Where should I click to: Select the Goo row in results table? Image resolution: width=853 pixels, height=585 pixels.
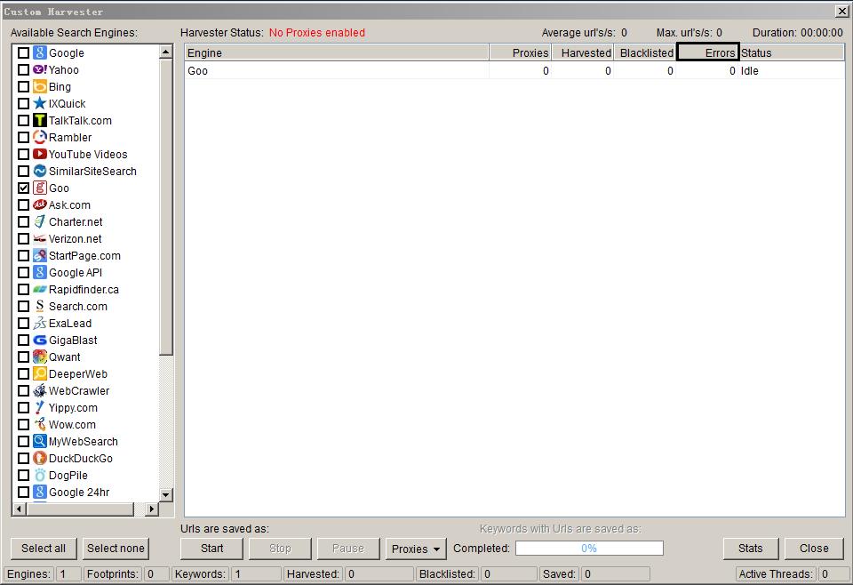tap(514, 71)
